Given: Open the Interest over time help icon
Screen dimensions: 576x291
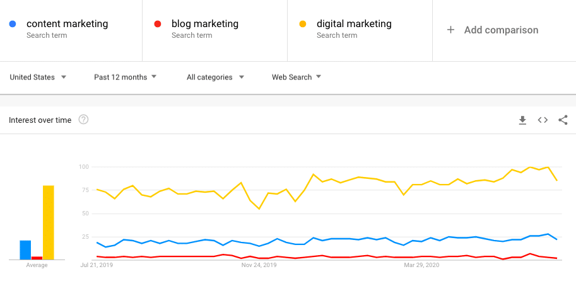Looking at the screenshot, I should [84, 120].
